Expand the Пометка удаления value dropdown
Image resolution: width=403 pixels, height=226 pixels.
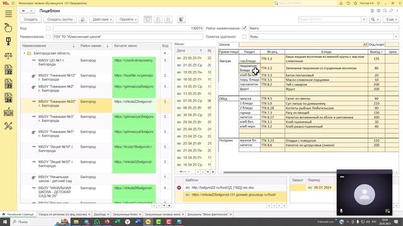[x=396, y=37]
